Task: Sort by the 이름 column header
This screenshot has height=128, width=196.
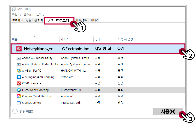Action: click(x=35, y=39)
